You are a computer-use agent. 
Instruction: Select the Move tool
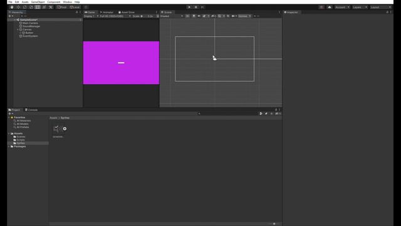(18, 7)
